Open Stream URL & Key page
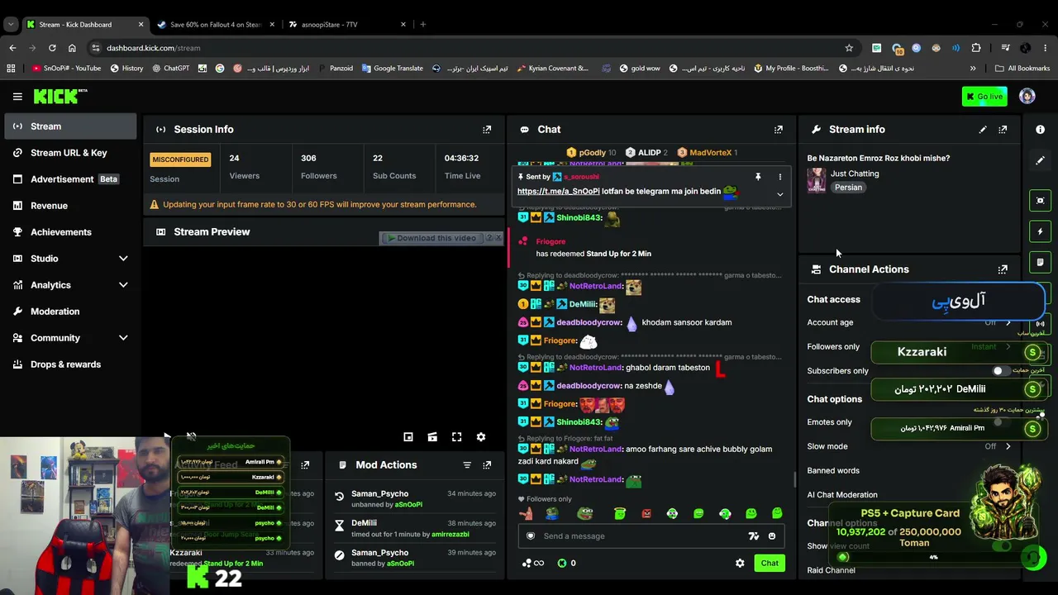 (70, 153)
